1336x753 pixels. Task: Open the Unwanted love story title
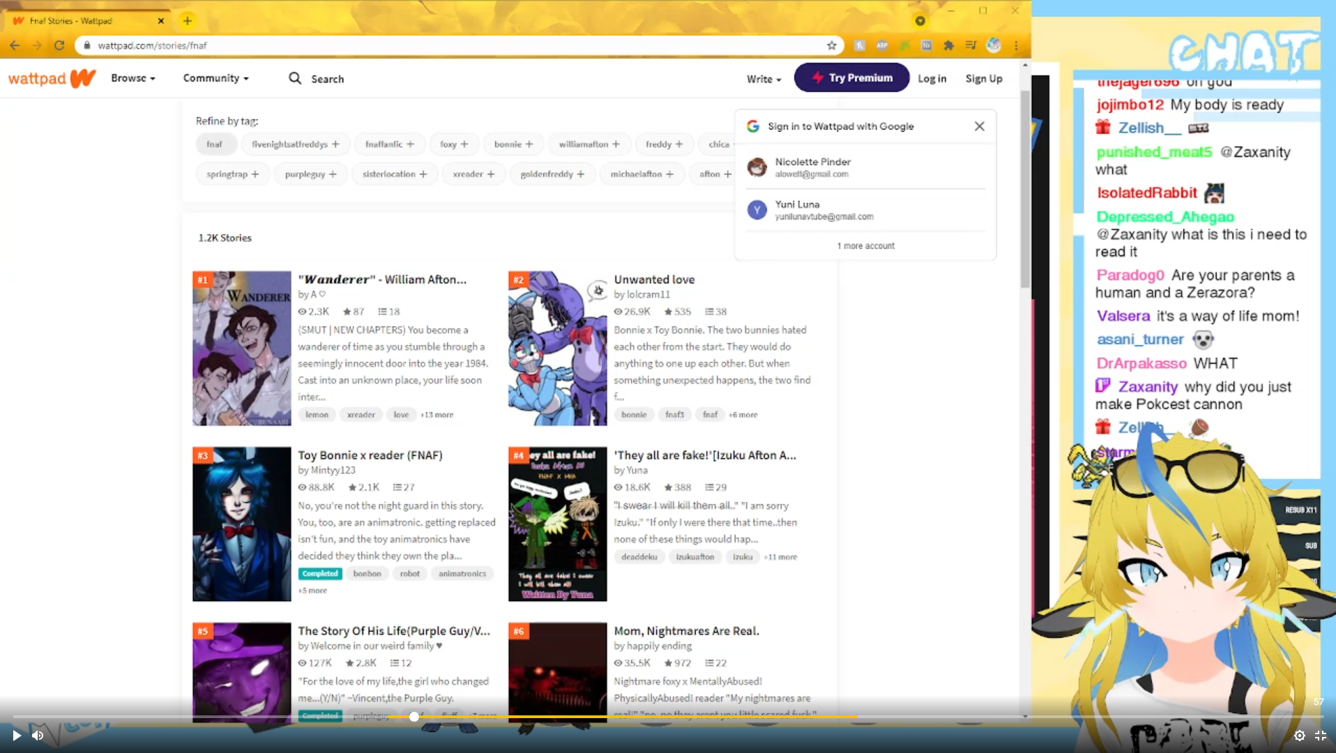point(654,280)
